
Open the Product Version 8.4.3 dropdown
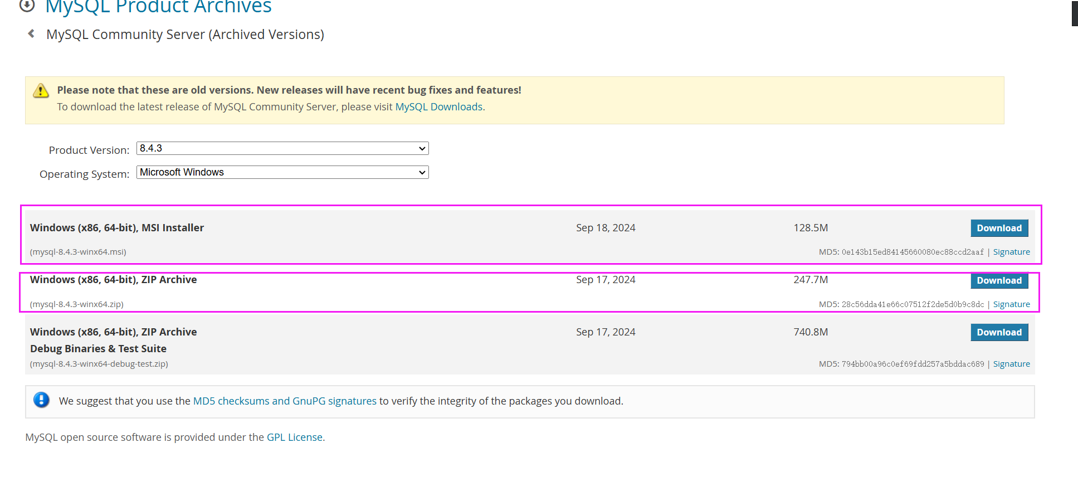point(282,148)
